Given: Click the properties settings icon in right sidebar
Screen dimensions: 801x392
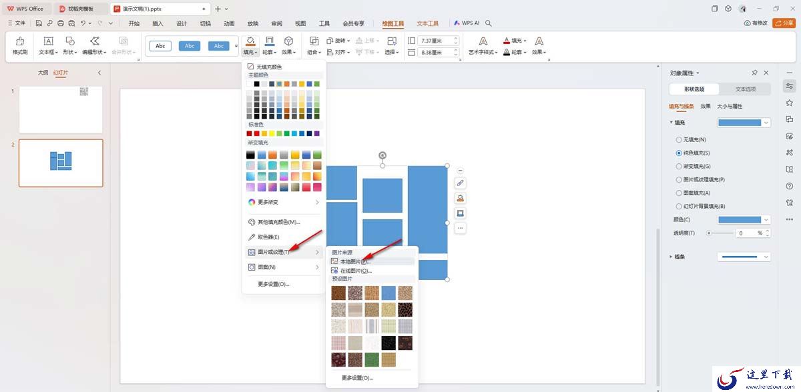Looking at the screenshot, I should click(x=790, y=86).
